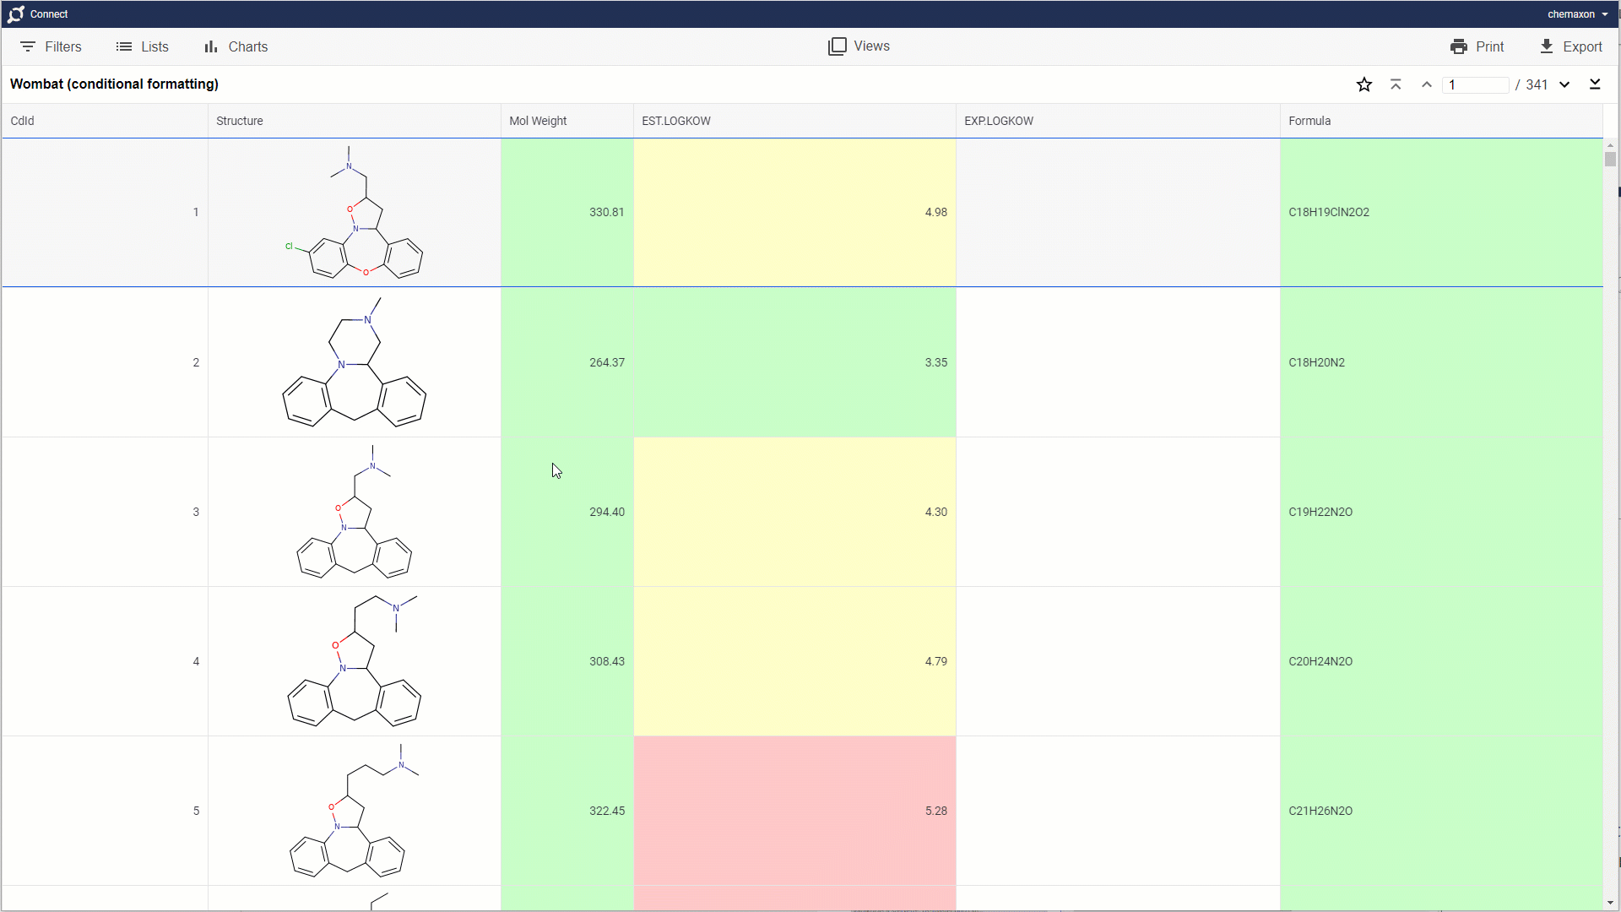Click the Views icon
1621x912 pixels.
(838, 46)
